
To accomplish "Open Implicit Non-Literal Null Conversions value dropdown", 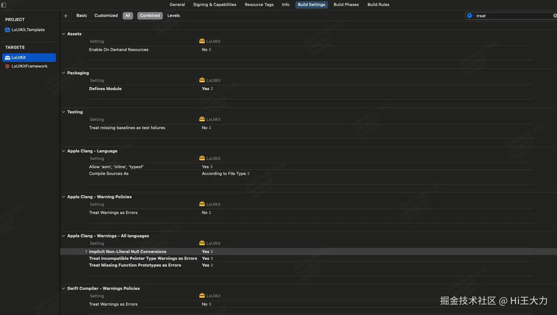I will (208, 252).
